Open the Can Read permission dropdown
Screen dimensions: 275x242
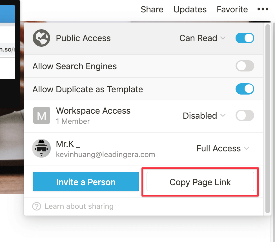click(x=202, y=38)
